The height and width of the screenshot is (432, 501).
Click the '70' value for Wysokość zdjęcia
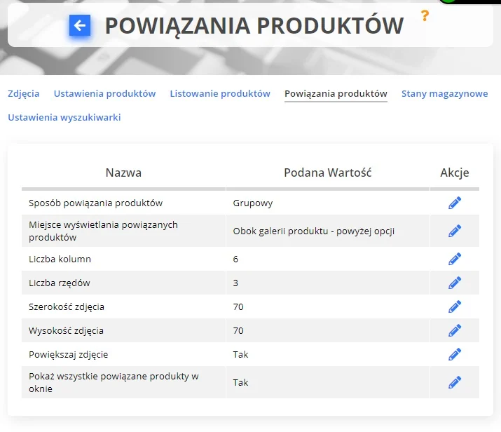238,330
